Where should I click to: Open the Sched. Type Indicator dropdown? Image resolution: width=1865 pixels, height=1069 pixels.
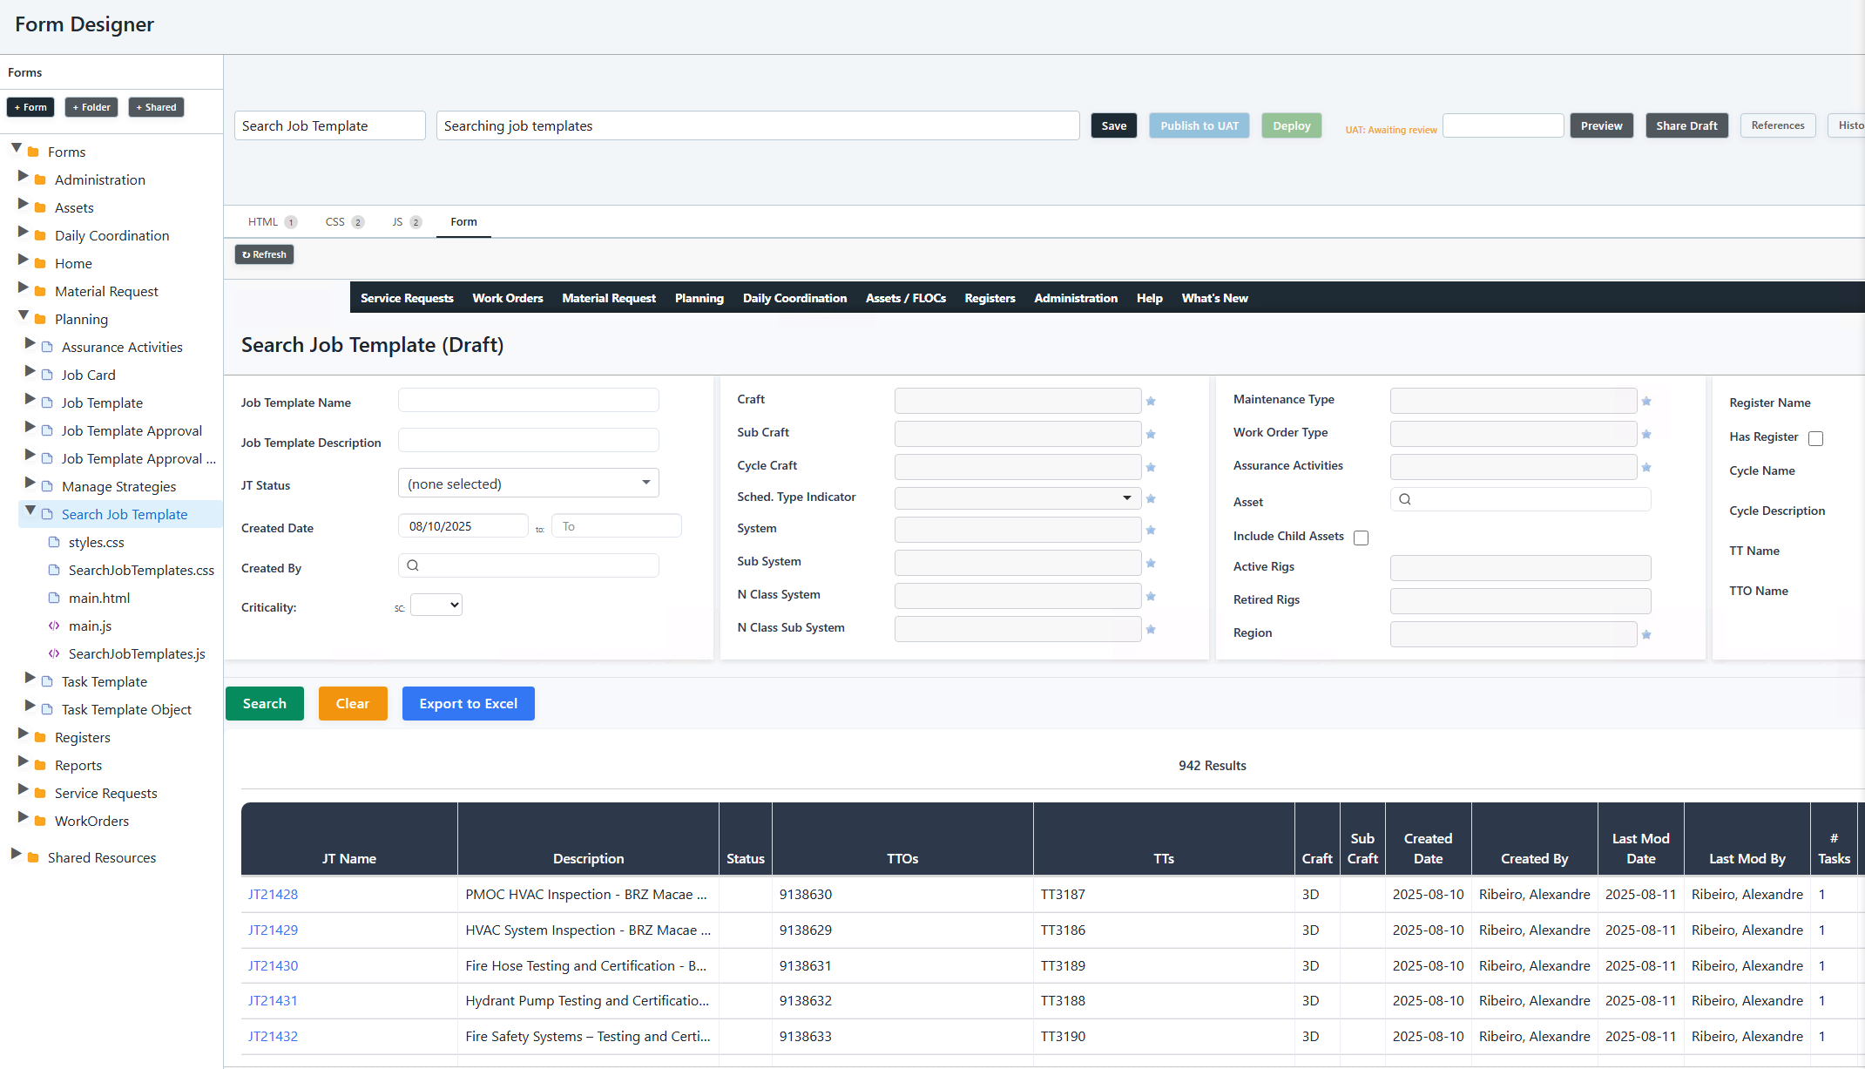[1125, 497]
